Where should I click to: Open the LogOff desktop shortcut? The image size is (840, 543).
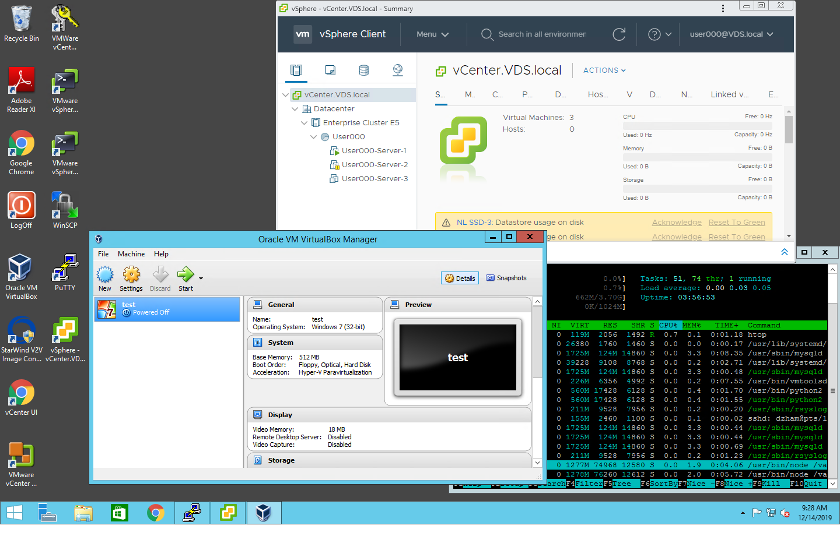(21, 210)
